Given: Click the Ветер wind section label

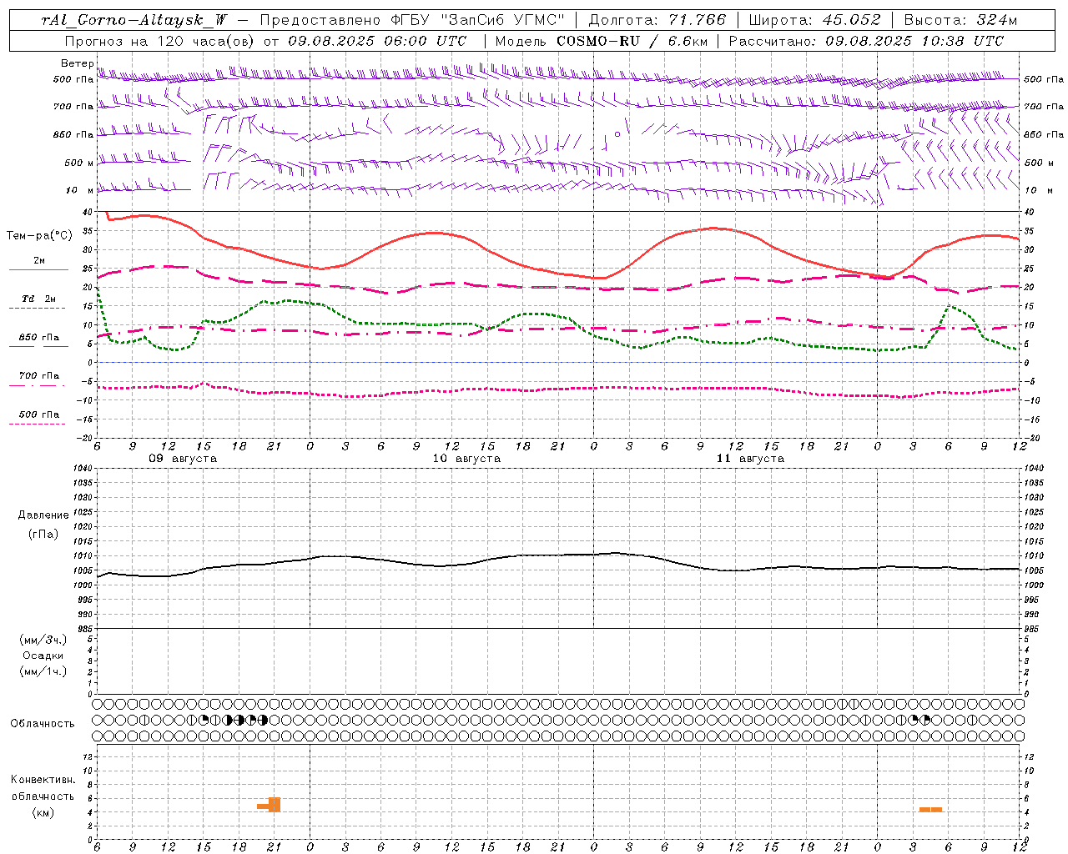Looking at the screenshot, I should click(x=77, y=63).
